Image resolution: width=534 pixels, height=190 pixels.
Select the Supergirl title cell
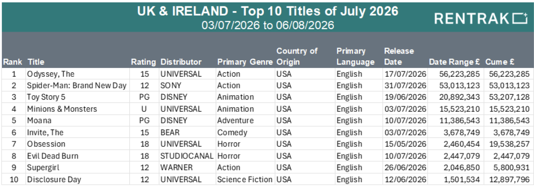(x=78, y=168)
